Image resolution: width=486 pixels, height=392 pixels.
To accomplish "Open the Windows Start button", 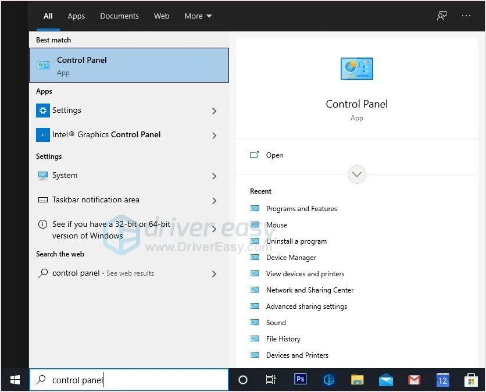I will pos(15,380).
